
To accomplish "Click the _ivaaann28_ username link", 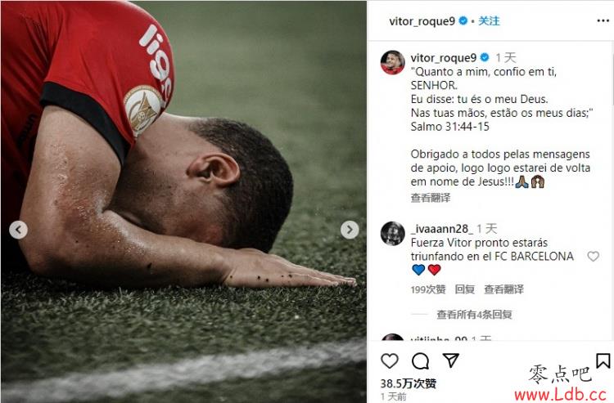I will (442, 229).
